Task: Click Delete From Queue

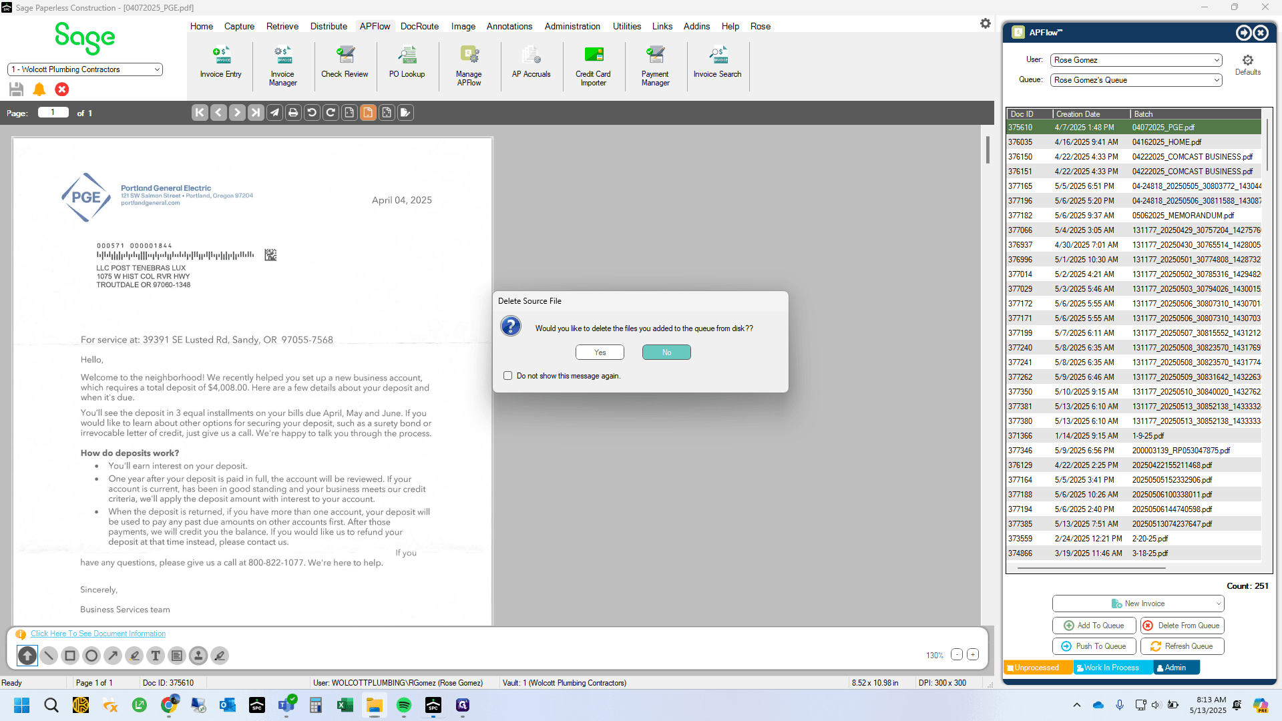Action: click(1183, 626)
